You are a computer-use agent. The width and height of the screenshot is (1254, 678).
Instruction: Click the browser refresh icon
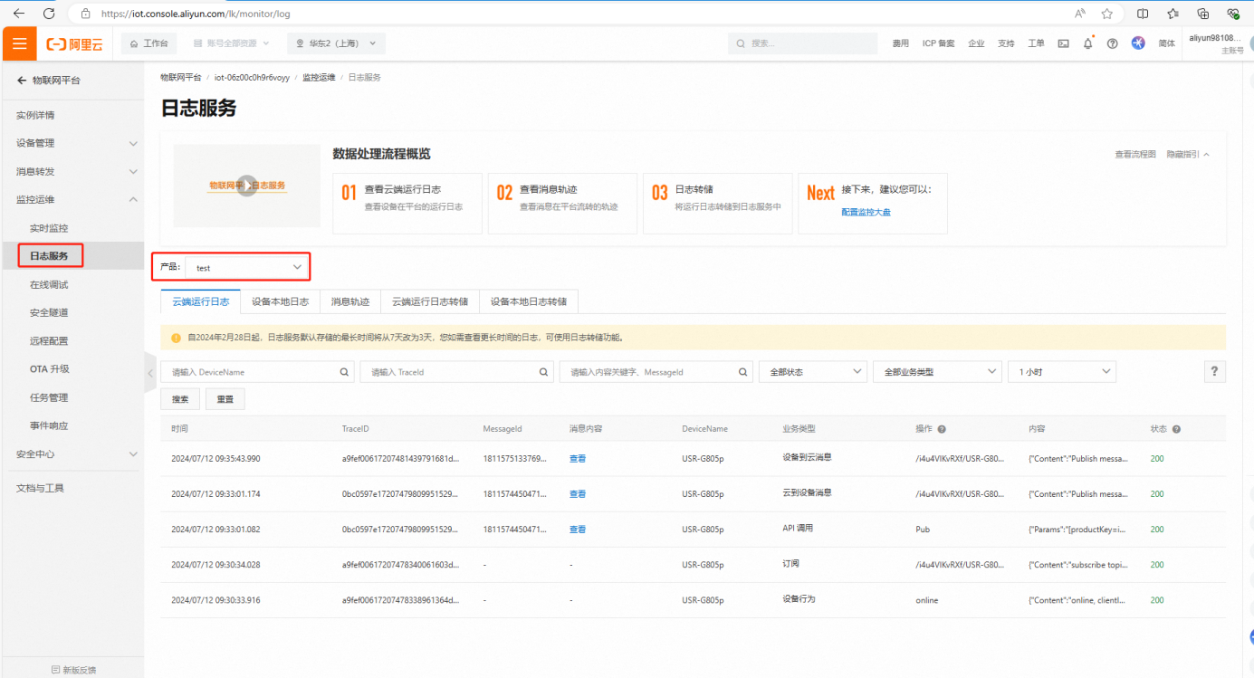point(49,14)
